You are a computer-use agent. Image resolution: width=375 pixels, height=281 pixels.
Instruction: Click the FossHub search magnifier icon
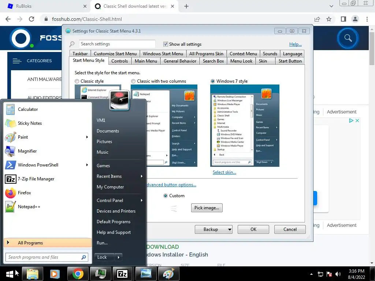[x=348, y=38]
